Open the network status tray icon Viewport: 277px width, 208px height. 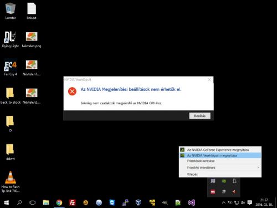(x=237, y=203)
